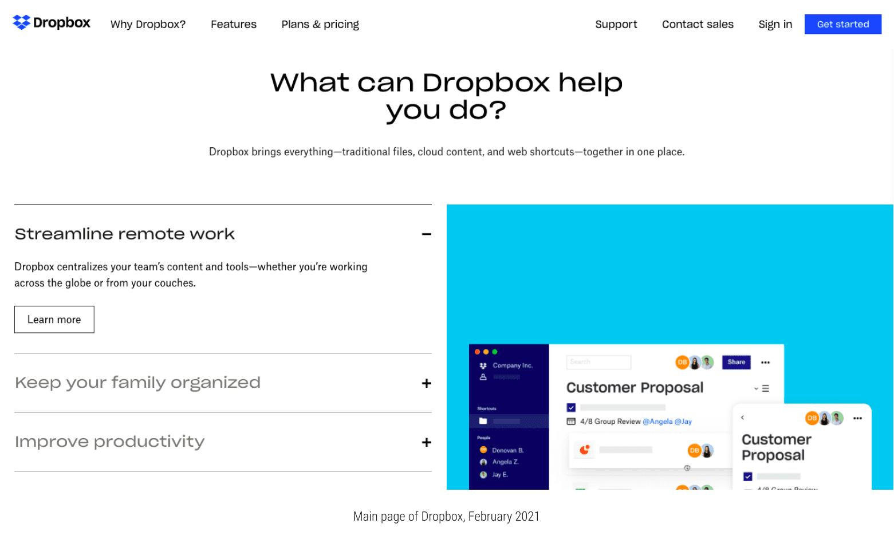Click the green window dot in mockup
The width and height of the screenshot is (894, 543).
point(495,352)
